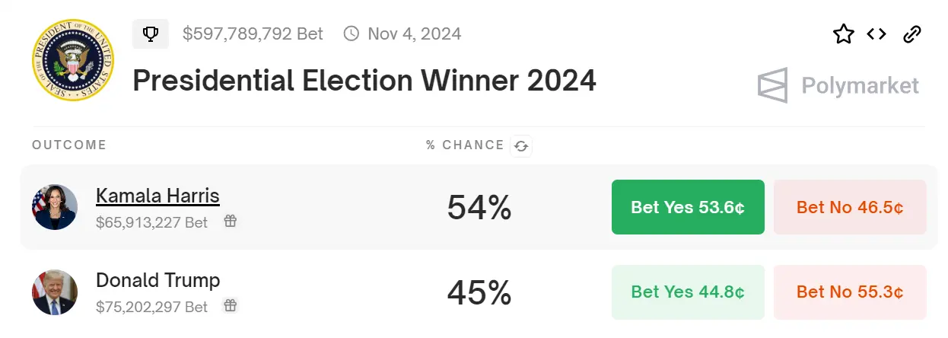
Task: Click Donald Trump's profile photo
Action: [55, 292]
